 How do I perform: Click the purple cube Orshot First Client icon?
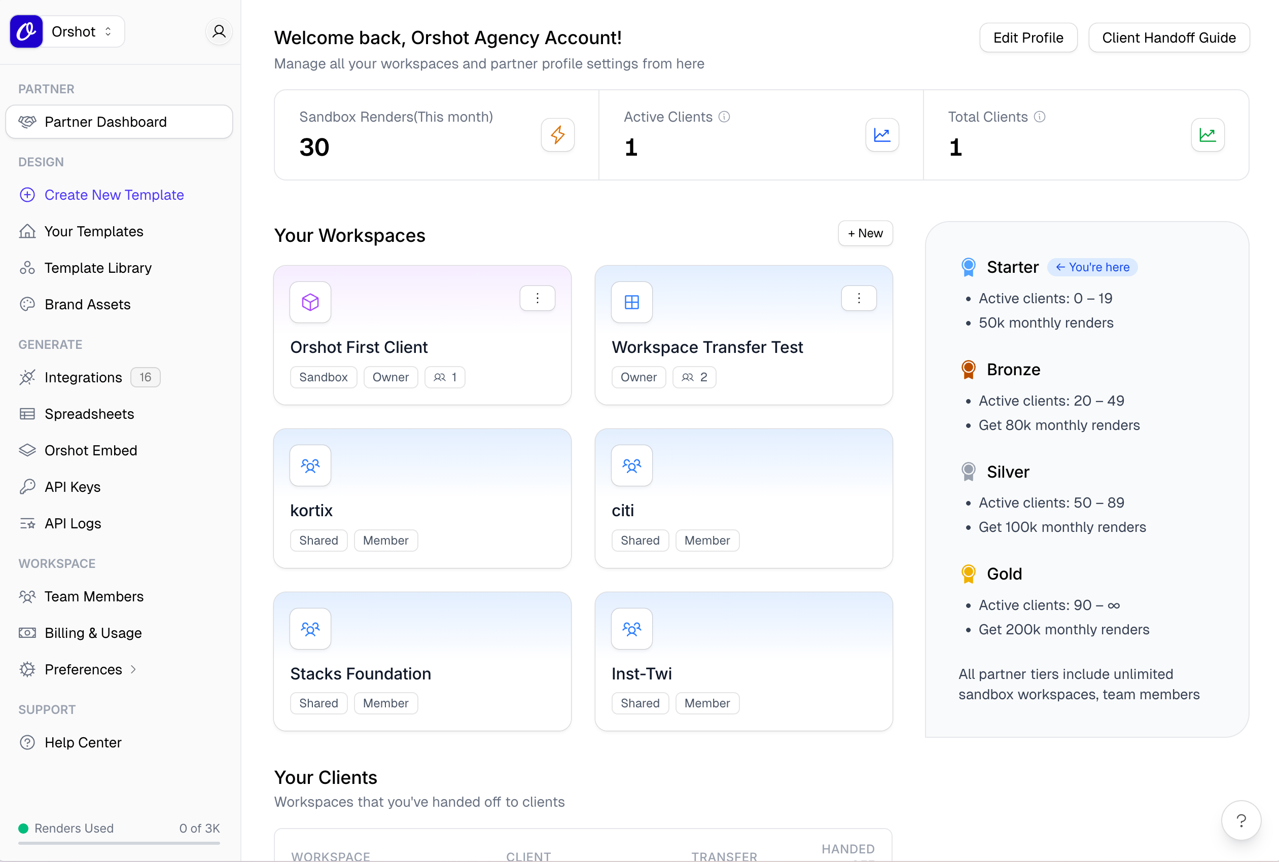point(310,302)
